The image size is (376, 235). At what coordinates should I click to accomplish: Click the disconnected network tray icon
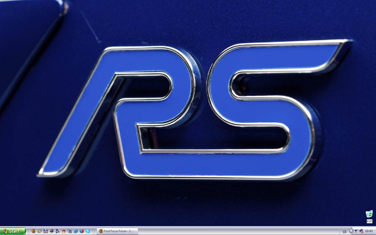(361, 231)
